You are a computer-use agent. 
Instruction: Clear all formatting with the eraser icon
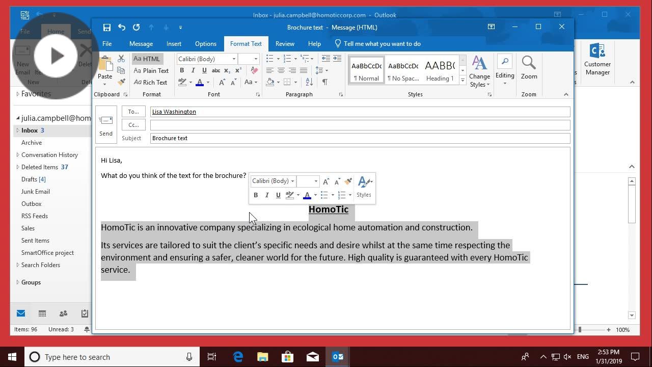coord(254,70)
